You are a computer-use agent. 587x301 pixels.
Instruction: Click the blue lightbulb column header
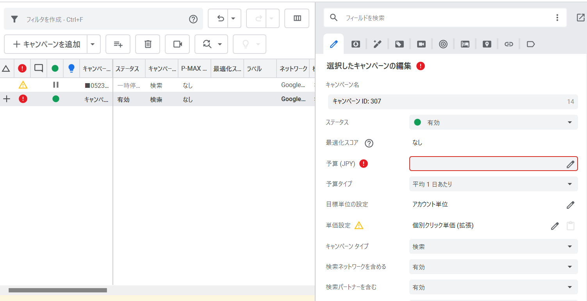point(71,68)
